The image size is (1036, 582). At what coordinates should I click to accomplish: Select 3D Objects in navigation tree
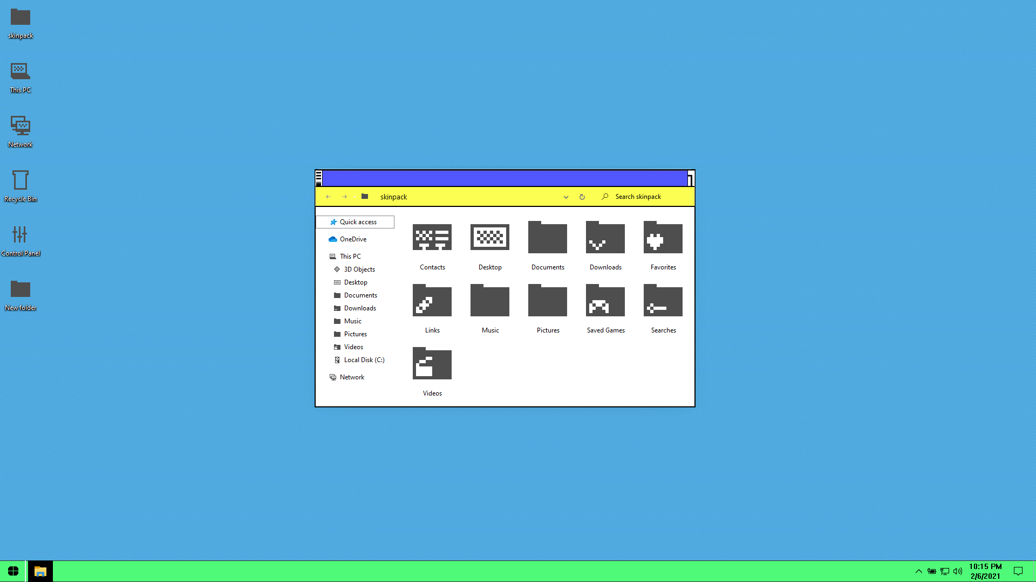[x=359, y=269]
